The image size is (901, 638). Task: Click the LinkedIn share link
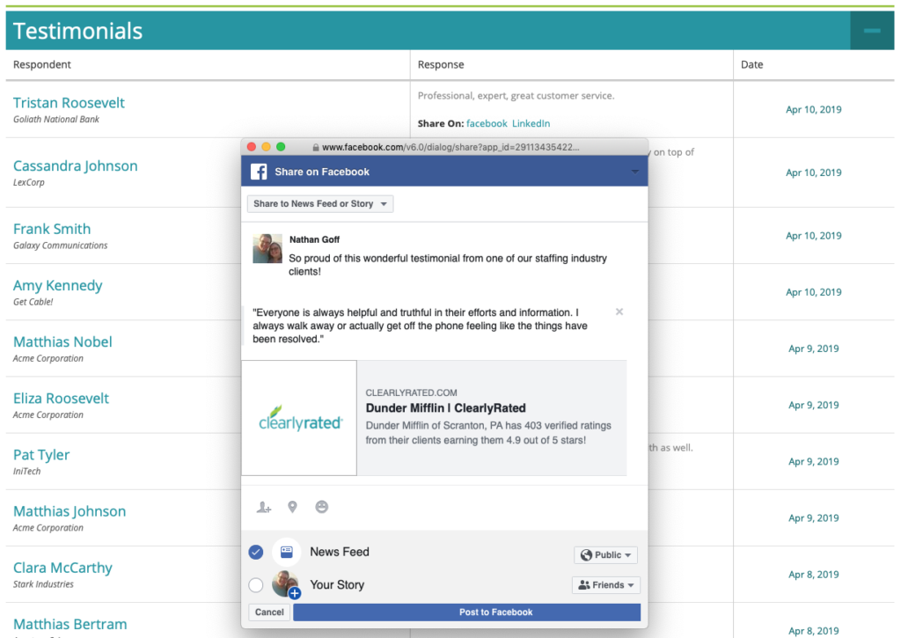[531, 124]
